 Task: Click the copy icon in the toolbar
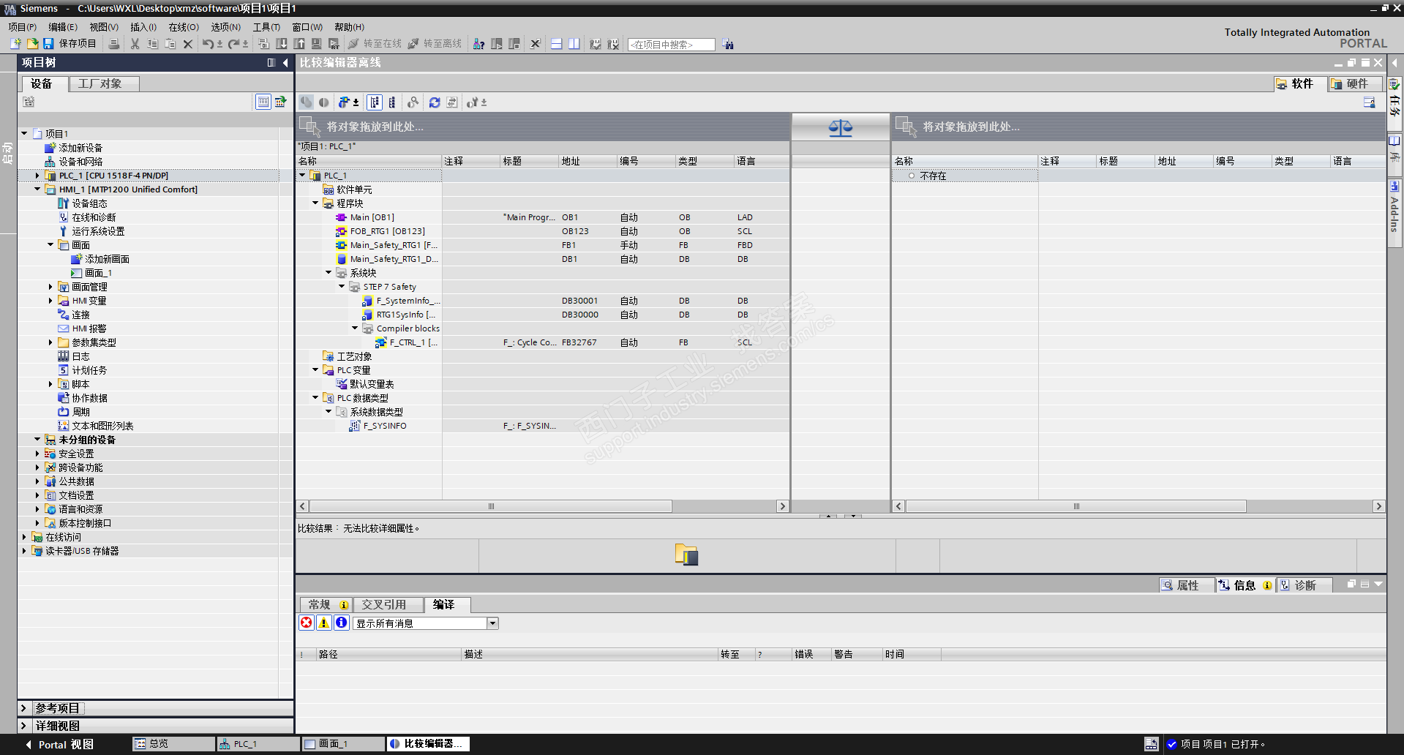[x=153, y=44]
